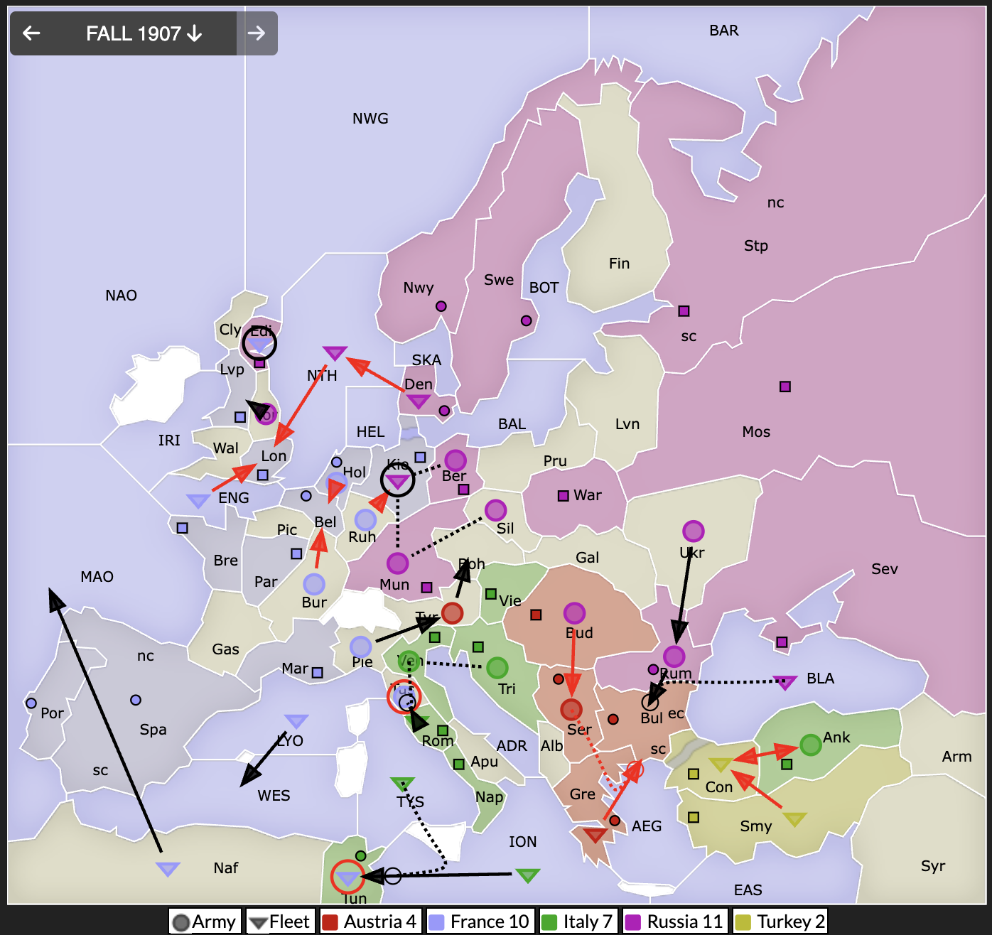Click the Moscow supply center square

(785, 387)
